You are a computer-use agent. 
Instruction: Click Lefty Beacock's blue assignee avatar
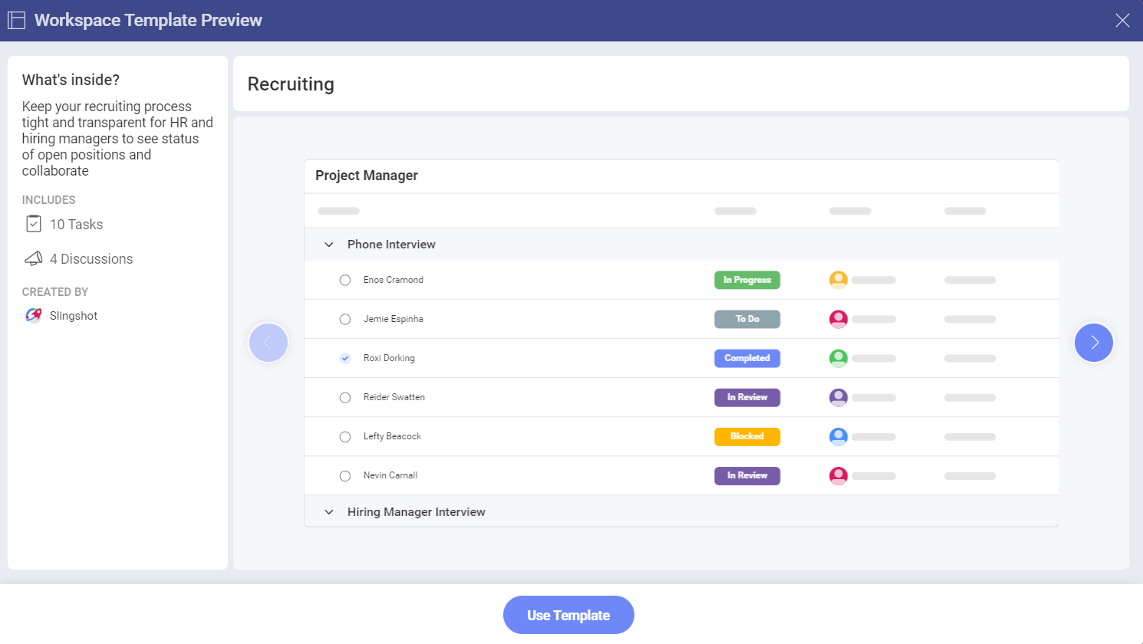pyautogui.click(x=838, y=436)
